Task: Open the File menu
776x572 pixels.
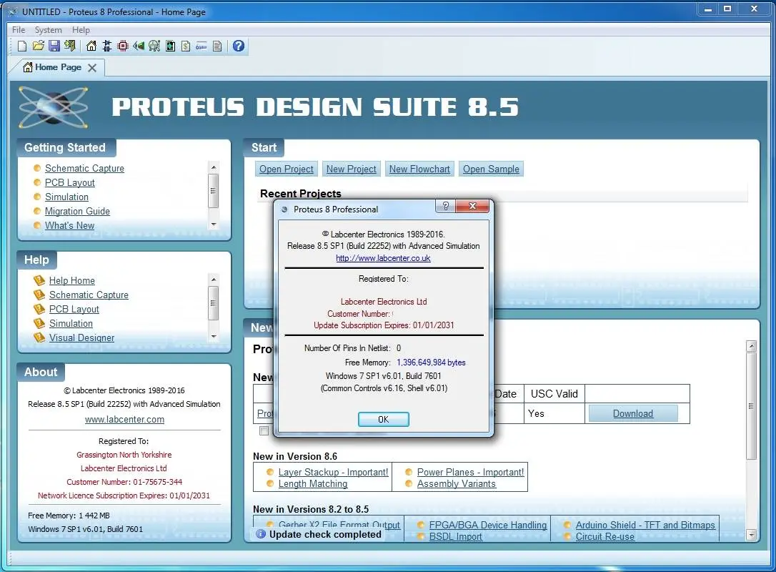Action: click(19, 30)
